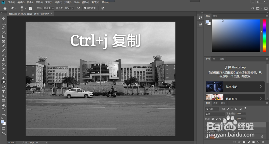269x144 pixels.
Task: Select the Crop tool
Action: coord(3,37)
